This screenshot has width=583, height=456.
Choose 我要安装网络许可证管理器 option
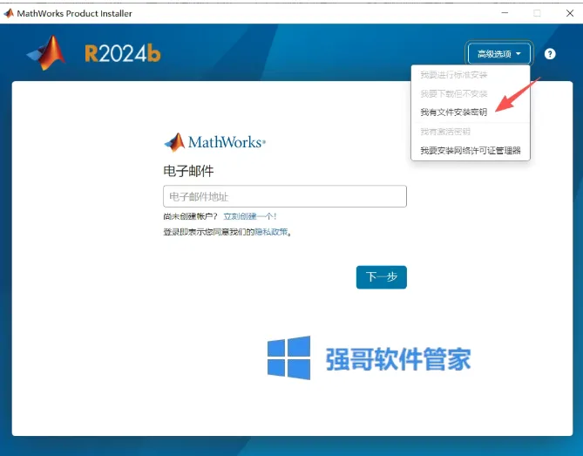[471, 151]
